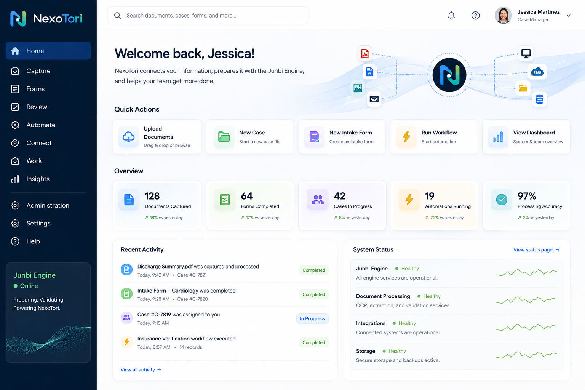The height and width of the screenshot is (390, 585).
Task: Open the Review section in sidebar
Action: coord(48,107)
